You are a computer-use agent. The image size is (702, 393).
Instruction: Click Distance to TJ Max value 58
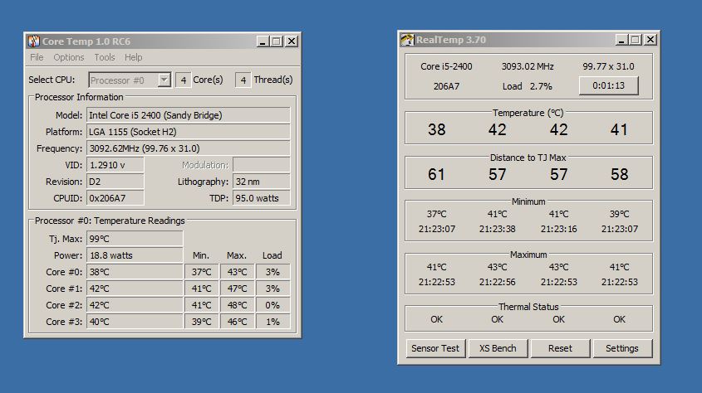click(x=620, y=174)
